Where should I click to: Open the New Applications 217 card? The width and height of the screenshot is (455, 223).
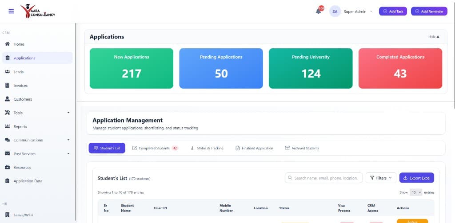point(132,68)
